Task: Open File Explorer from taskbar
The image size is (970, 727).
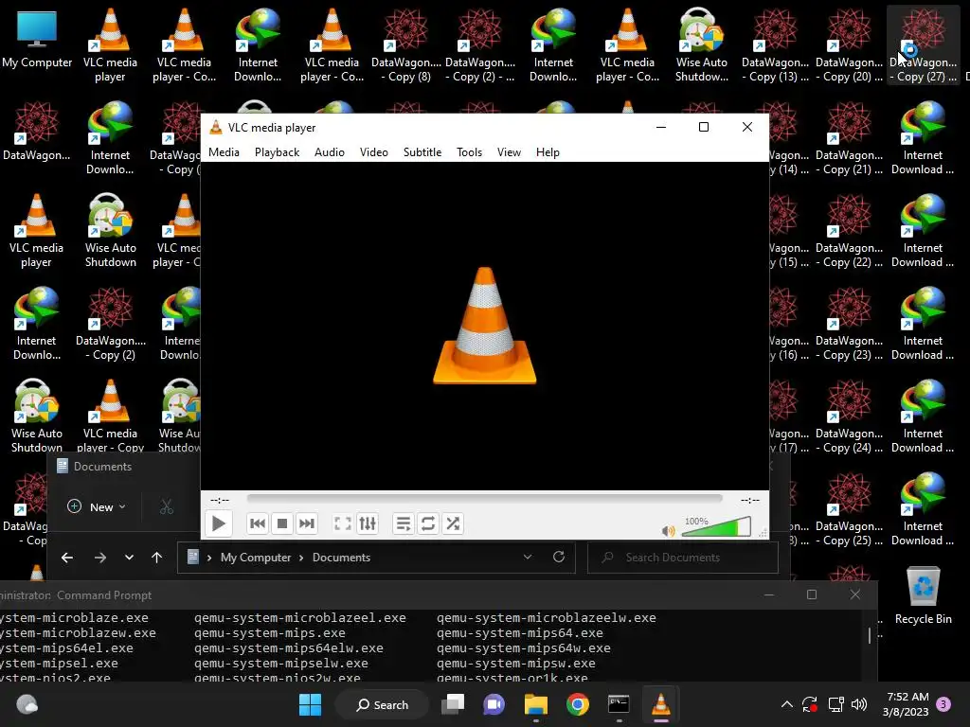Action: coord(536,704)
